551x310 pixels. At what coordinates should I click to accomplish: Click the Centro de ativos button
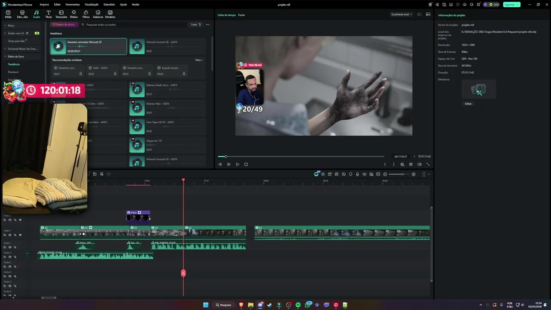(x=64, y=25)
